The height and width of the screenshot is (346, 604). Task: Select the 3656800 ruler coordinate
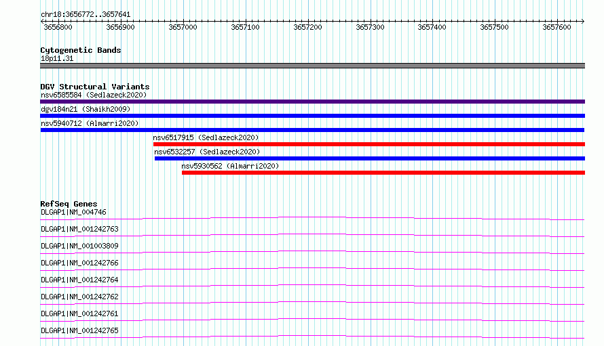point(58,27)
